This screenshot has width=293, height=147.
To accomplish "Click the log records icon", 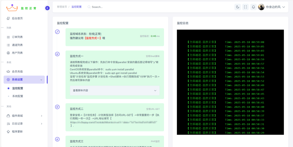I will click(8, 124).
